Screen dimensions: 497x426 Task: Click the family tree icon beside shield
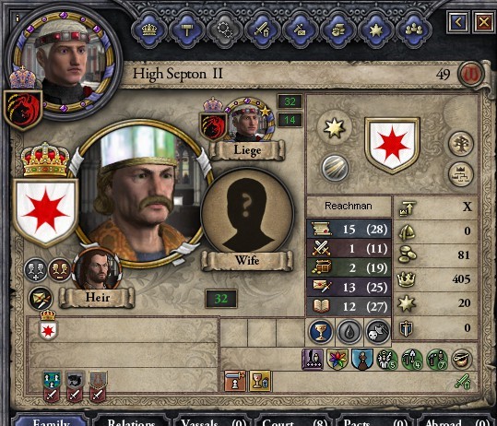point(461,144)
